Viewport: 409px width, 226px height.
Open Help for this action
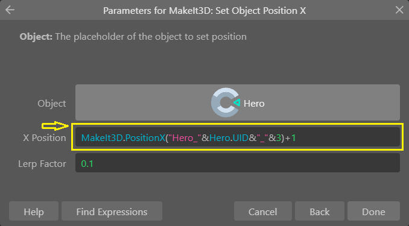pyautogui.click(x=34, y=211)
